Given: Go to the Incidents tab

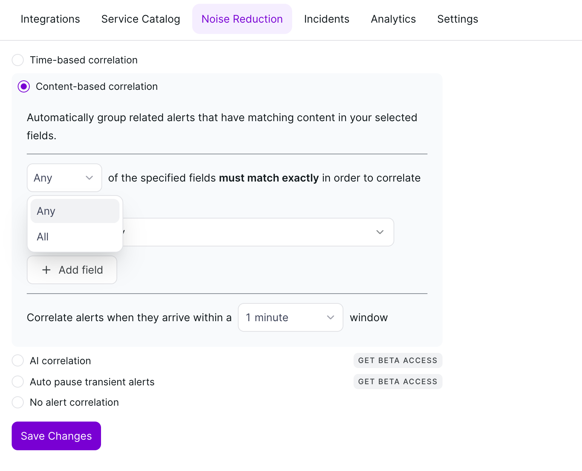Looking at the screenshot, I should [326, 19].
